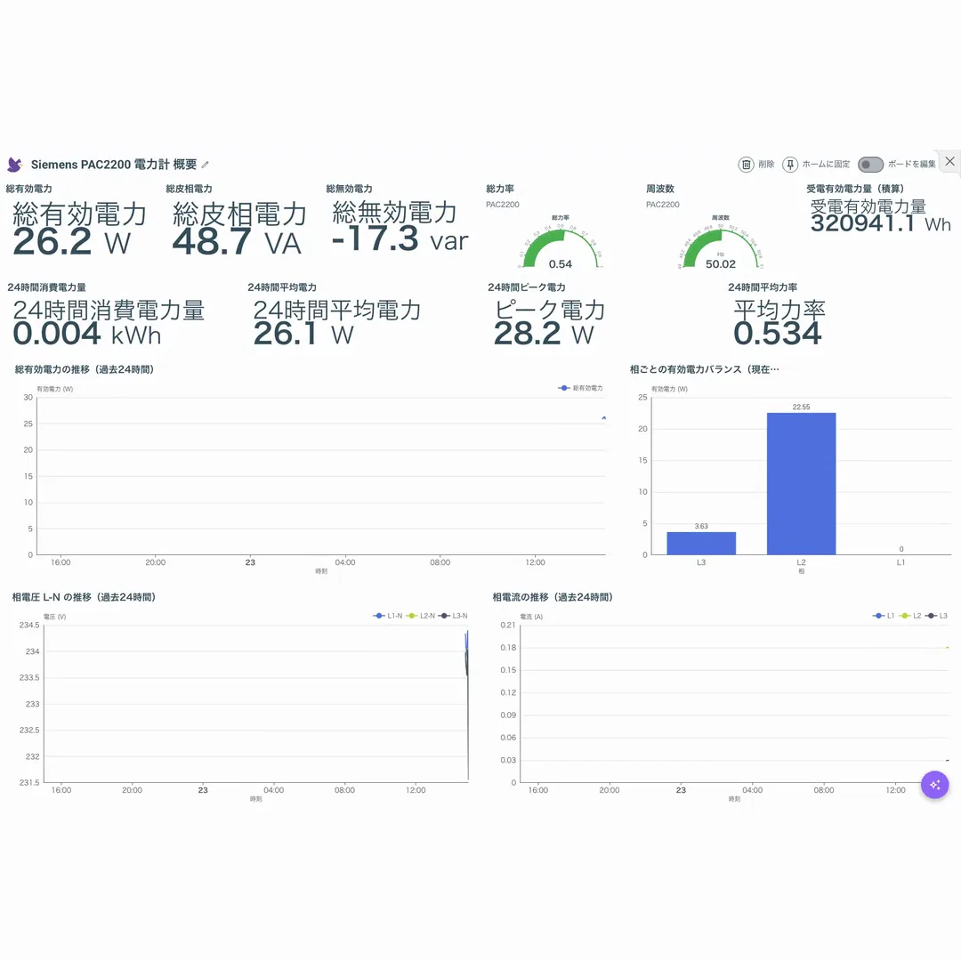The height and width of the screenshot is (961, 961).
Task: Hide the L2-N series via its legend
Action: 420,616
